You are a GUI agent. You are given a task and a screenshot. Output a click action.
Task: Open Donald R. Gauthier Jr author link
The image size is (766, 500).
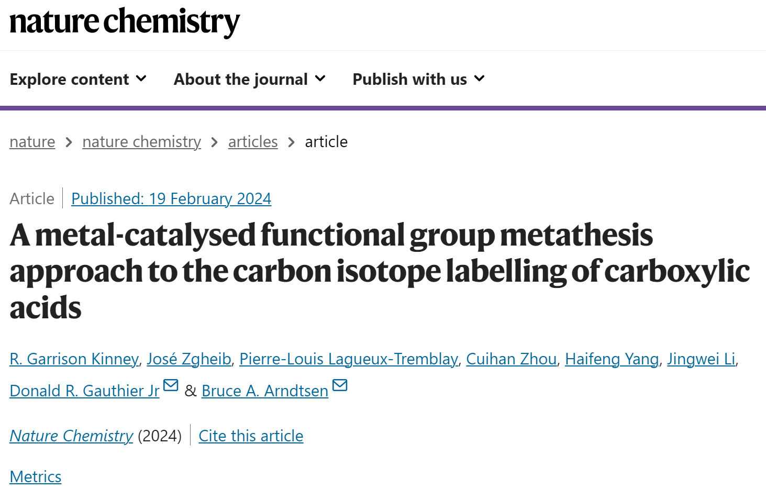[84, 391]
